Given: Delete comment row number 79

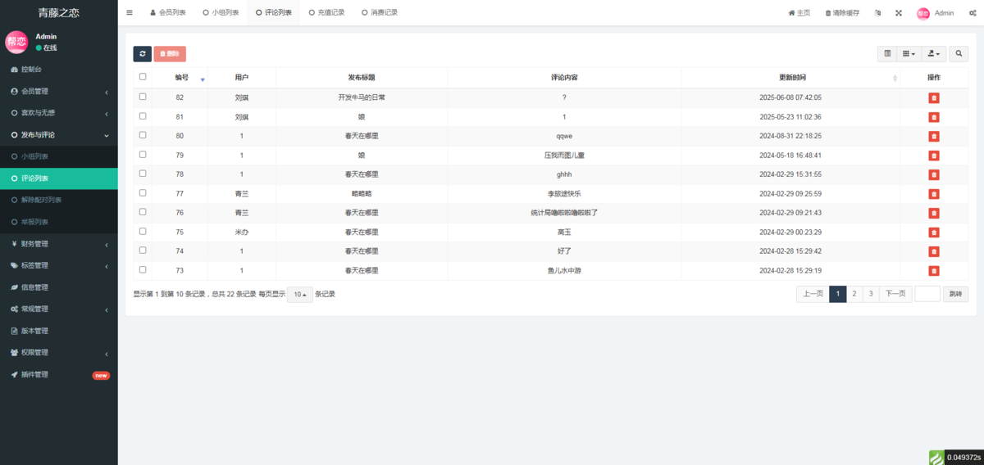Looking at the screenshot, I should [934, 156].
